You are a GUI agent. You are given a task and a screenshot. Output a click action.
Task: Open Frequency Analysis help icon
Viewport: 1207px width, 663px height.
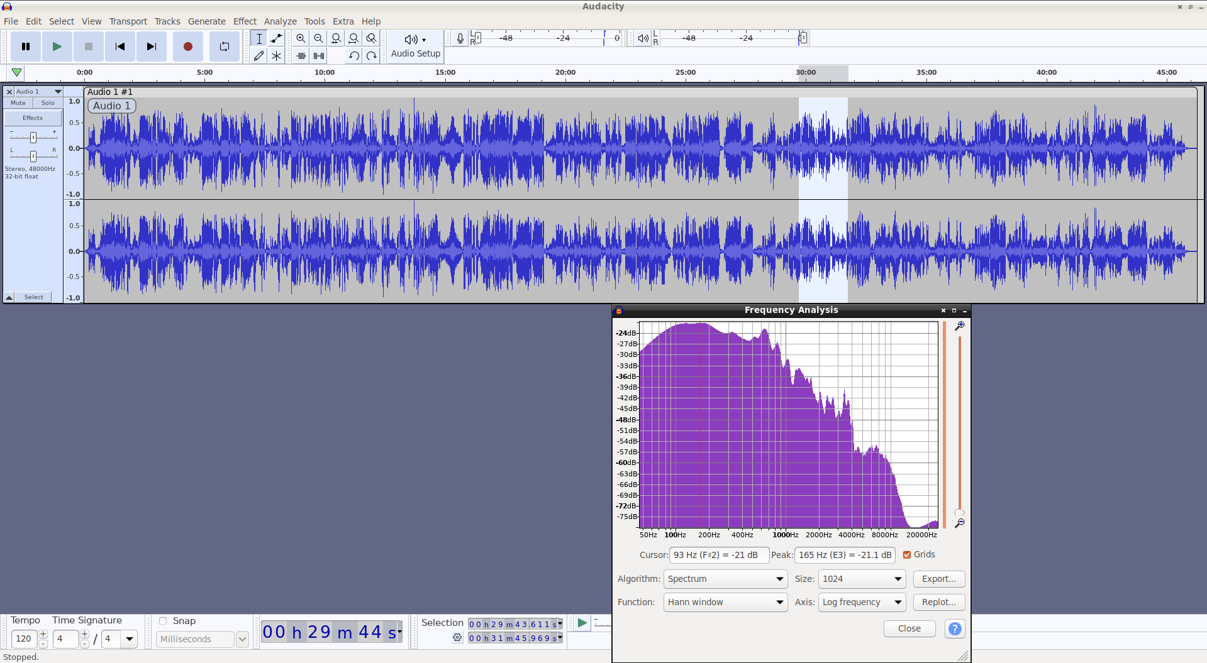955,628
